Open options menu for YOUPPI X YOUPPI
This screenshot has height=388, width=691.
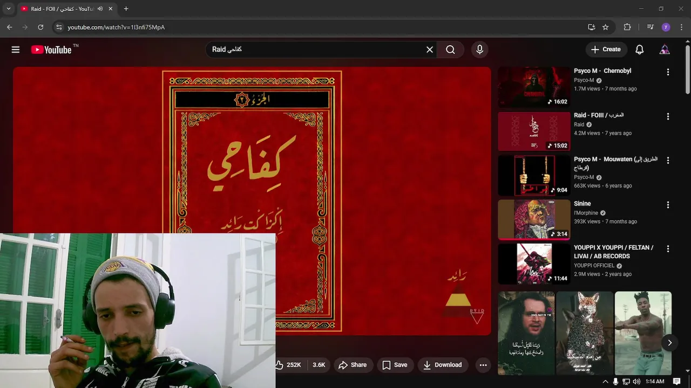coord(668,249)
